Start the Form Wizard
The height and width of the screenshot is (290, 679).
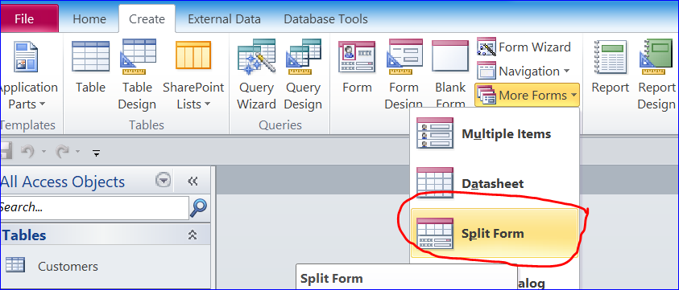pyautogui.click(x=524, y=47)
